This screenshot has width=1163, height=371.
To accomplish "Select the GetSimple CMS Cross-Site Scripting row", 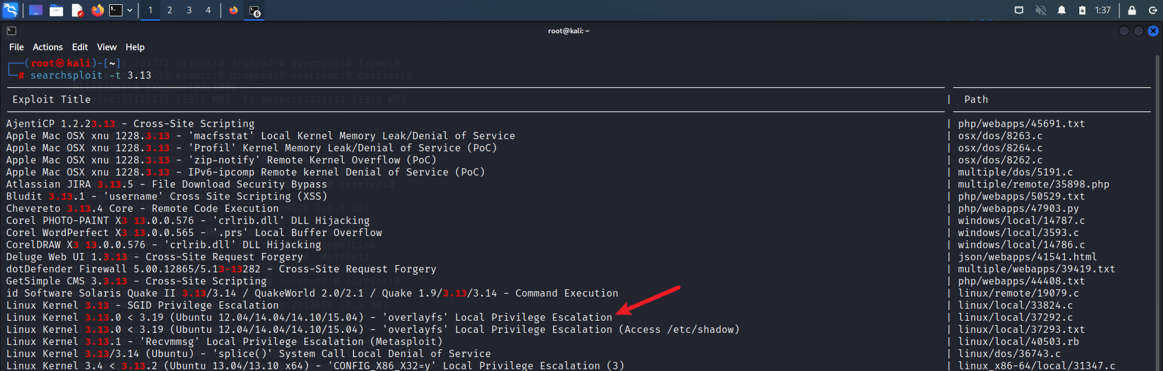I will [136, 281].
